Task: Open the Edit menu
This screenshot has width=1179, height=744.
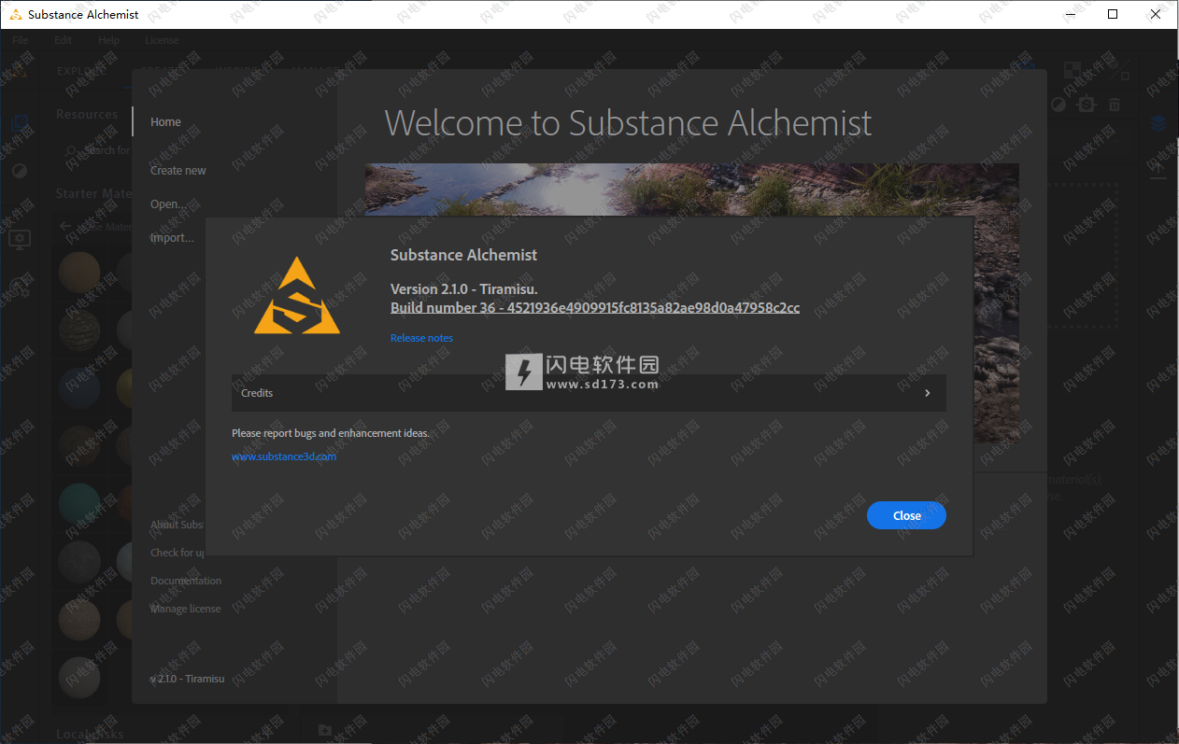Action: pyautogui.click(x=63, y=41)
